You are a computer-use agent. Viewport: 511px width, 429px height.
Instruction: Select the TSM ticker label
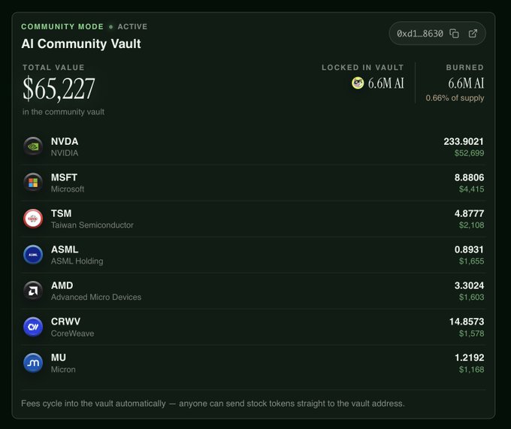[x=61, y=213]
